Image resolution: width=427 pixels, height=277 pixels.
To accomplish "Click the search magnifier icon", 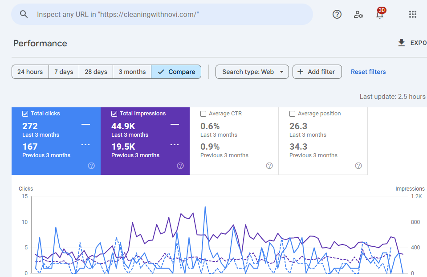I will coord(24,14).
